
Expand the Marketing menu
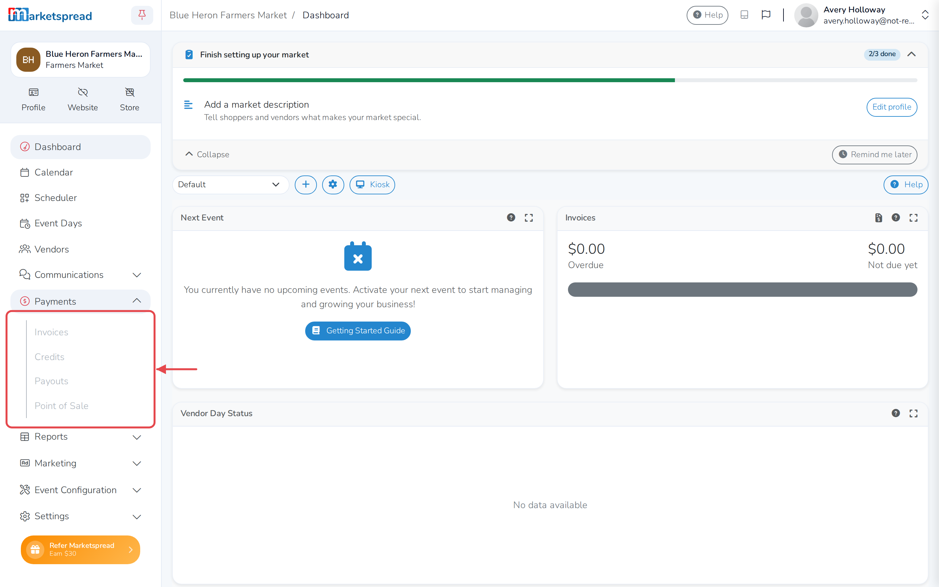pyautogui.click(x=80, y=463)
